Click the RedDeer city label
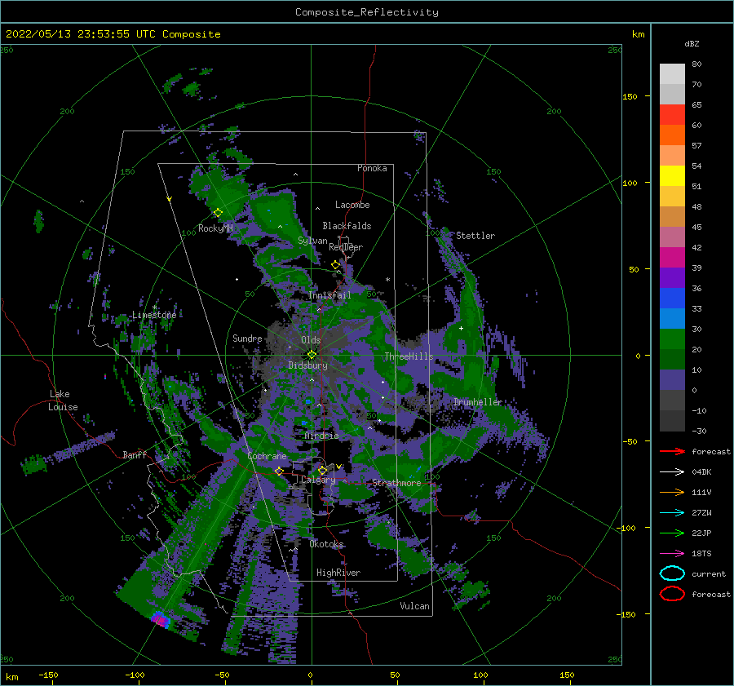 346,247
